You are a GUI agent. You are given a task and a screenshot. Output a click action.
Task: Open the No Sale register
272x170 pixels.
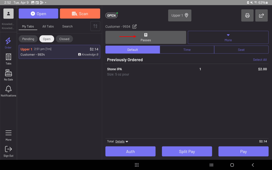pos(8,75)
